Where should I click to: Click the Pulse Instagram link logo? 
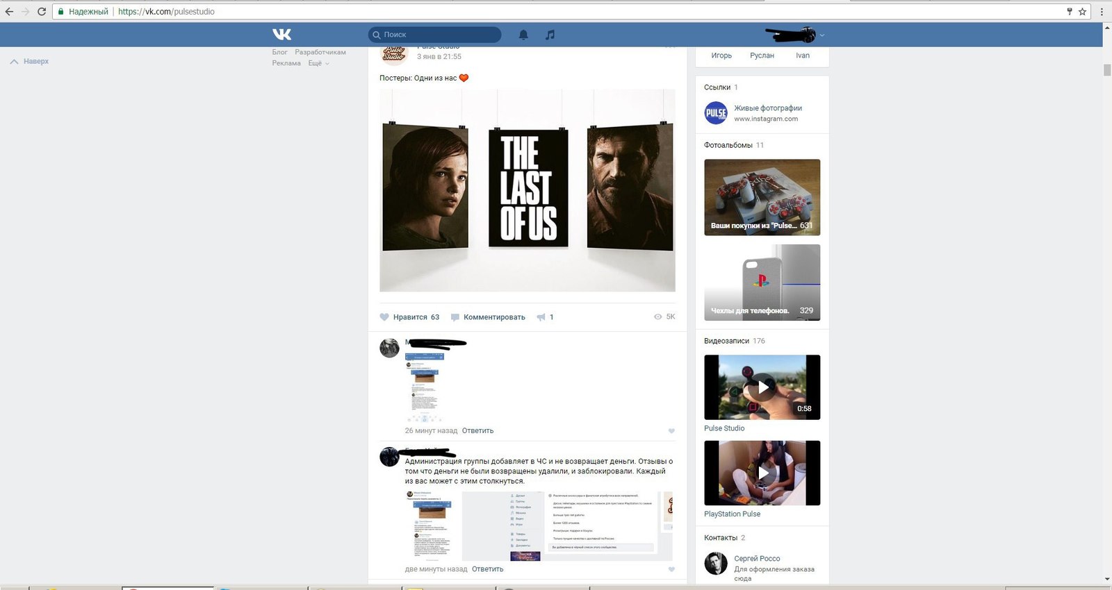click(716, 112)
